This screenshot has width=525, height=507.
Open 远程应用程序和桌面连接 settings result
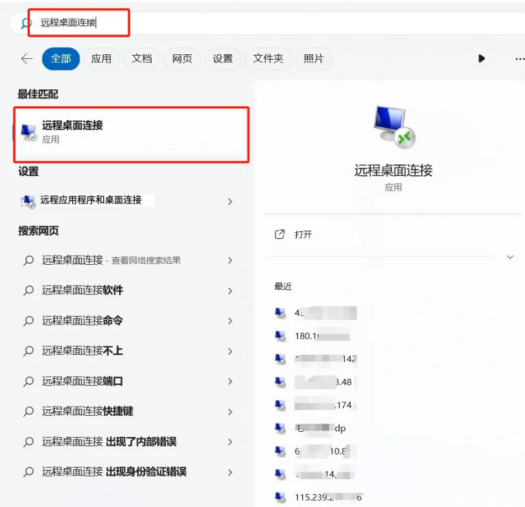pyautogui.click(x=127, y=201)
